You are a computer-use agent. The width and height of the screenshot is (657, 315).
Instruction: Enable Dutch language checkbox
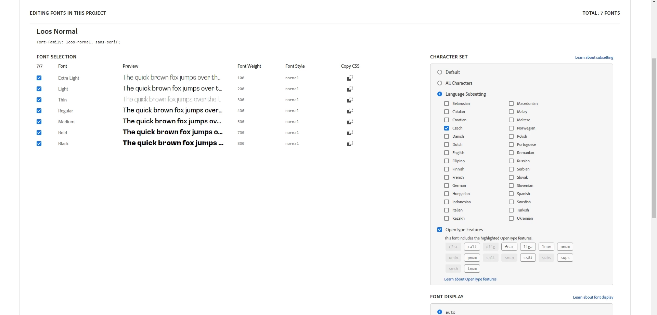tap(447, 145)
